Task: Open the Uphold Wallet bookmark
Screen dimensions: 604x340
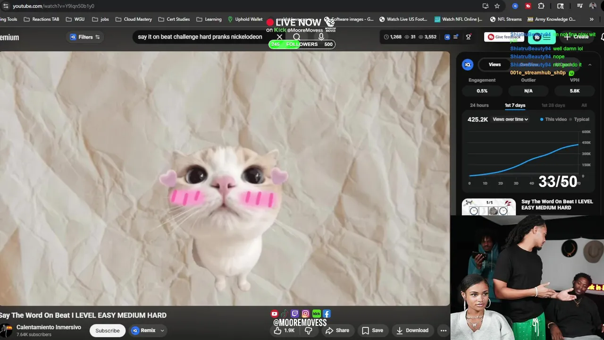Action: click(x=245, y=19)
